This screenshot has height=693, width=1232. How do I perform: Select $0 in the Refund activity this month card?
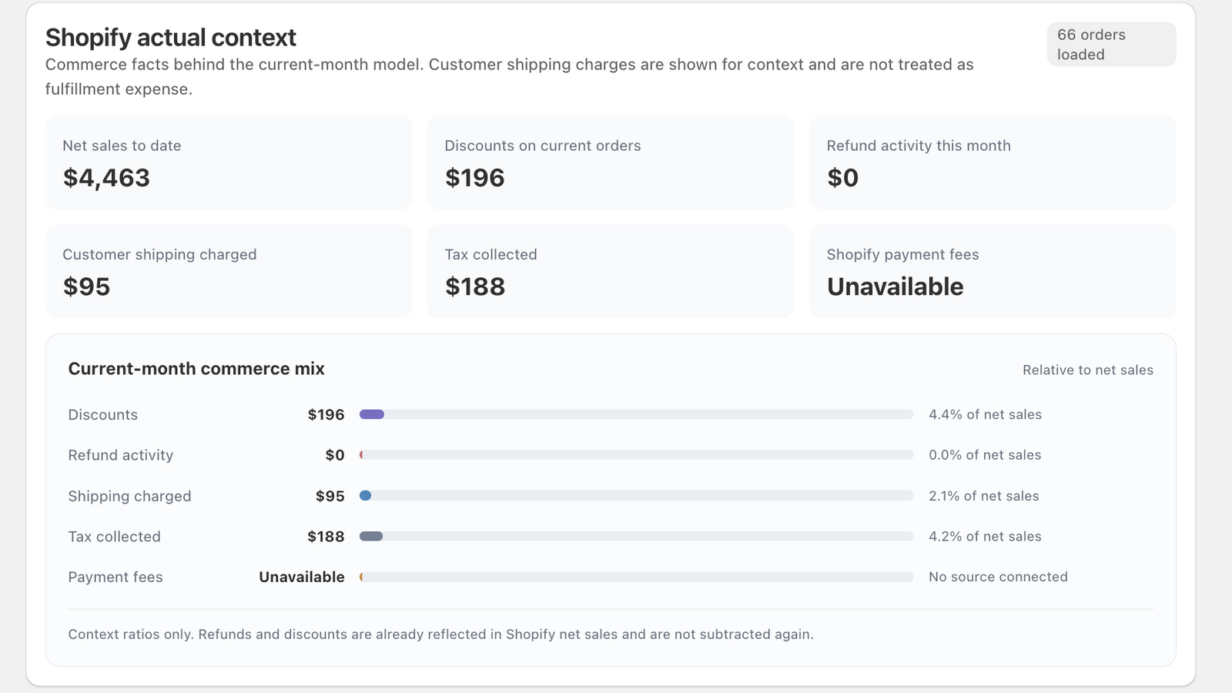[842, 178]
